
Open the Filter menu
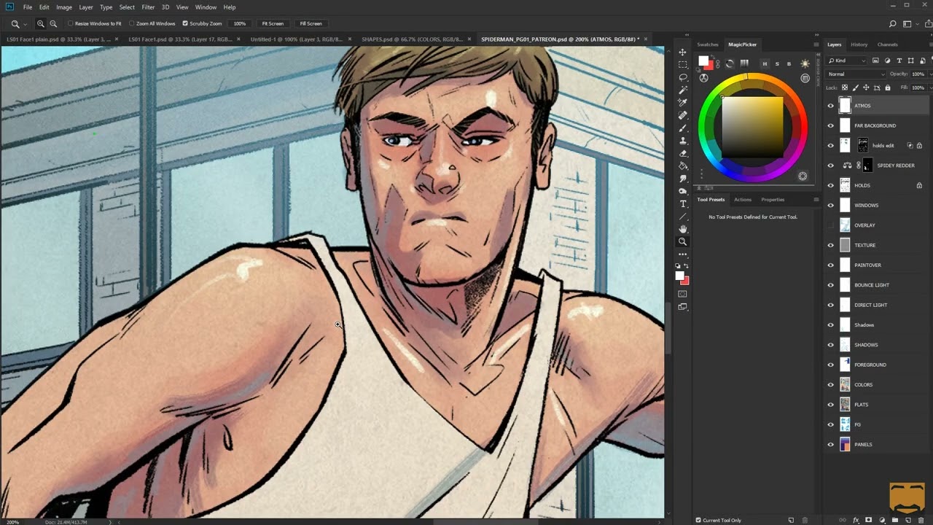pos(148,7)
